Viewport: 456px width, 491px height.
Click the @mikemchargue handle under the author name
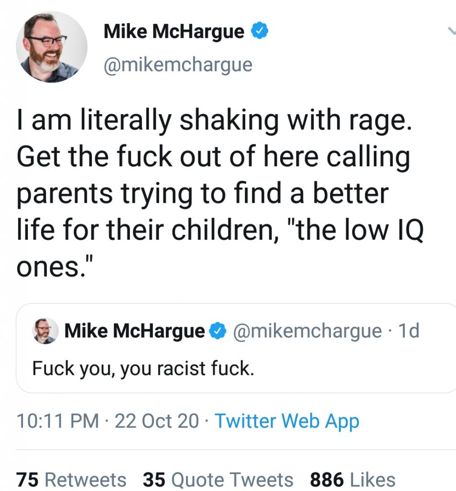(178, 64)
